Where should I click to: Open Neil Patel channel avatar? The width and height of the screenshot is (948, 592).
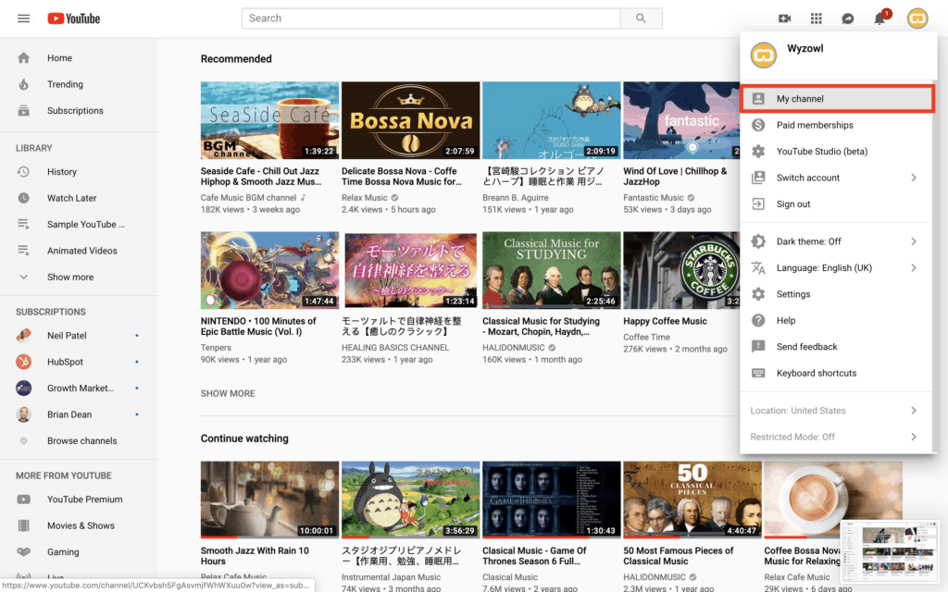pos(23,335)
